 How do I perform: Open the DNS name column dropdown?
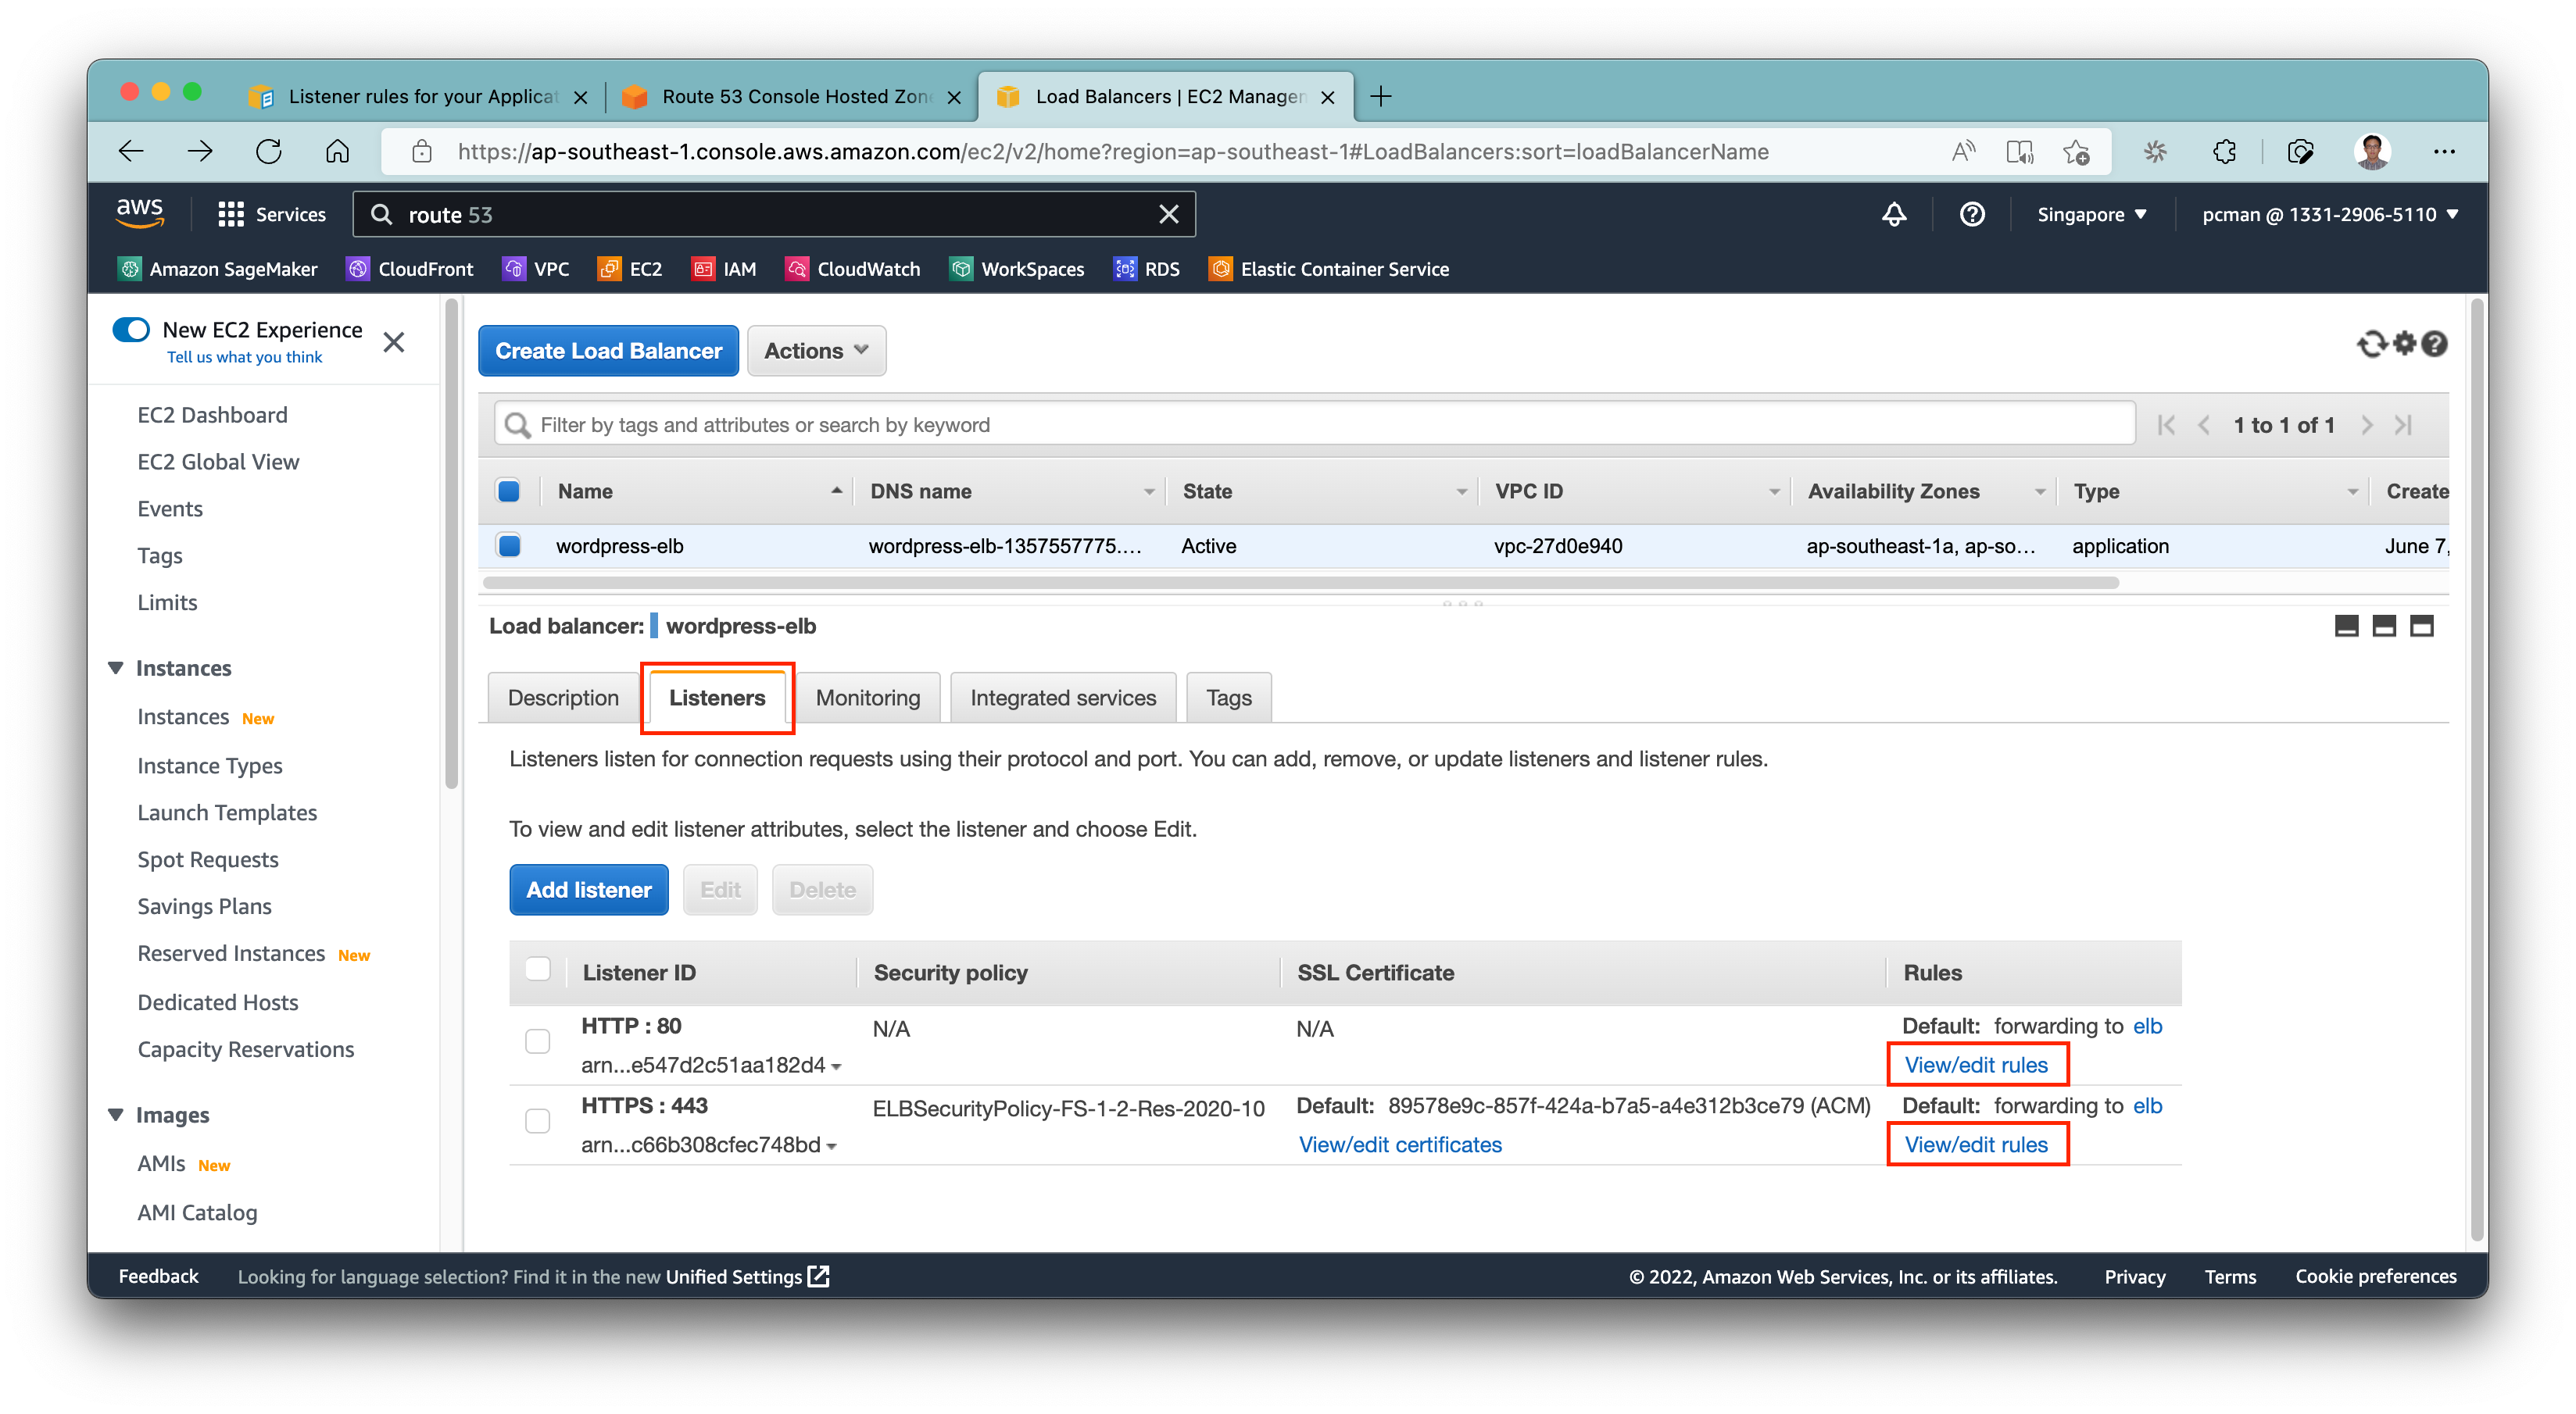(1149, 491)
